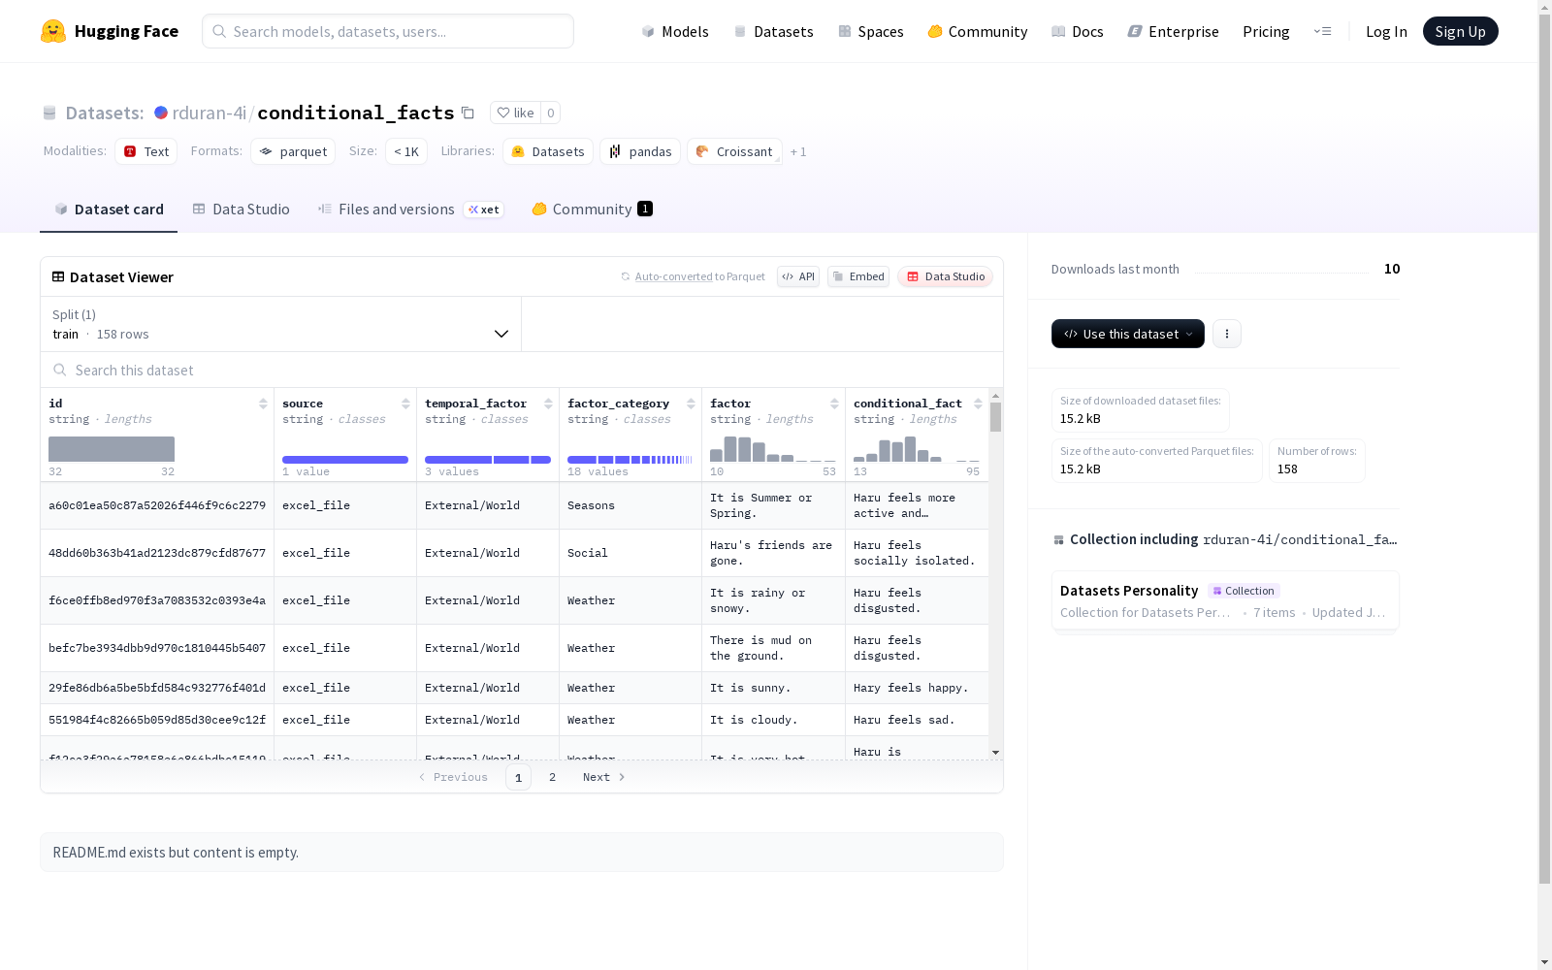Click page 1 in pagination
This screenshot has width=1552, height=970.
click(x=518, y=777)
